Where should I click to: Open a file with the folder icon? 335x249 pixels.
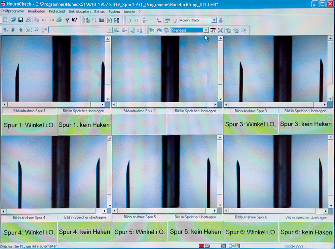tap(13, 20)
